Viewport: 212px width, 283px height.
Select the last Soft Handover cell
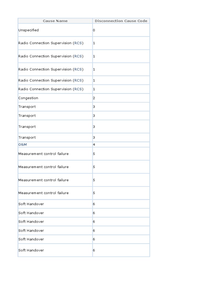55,250
